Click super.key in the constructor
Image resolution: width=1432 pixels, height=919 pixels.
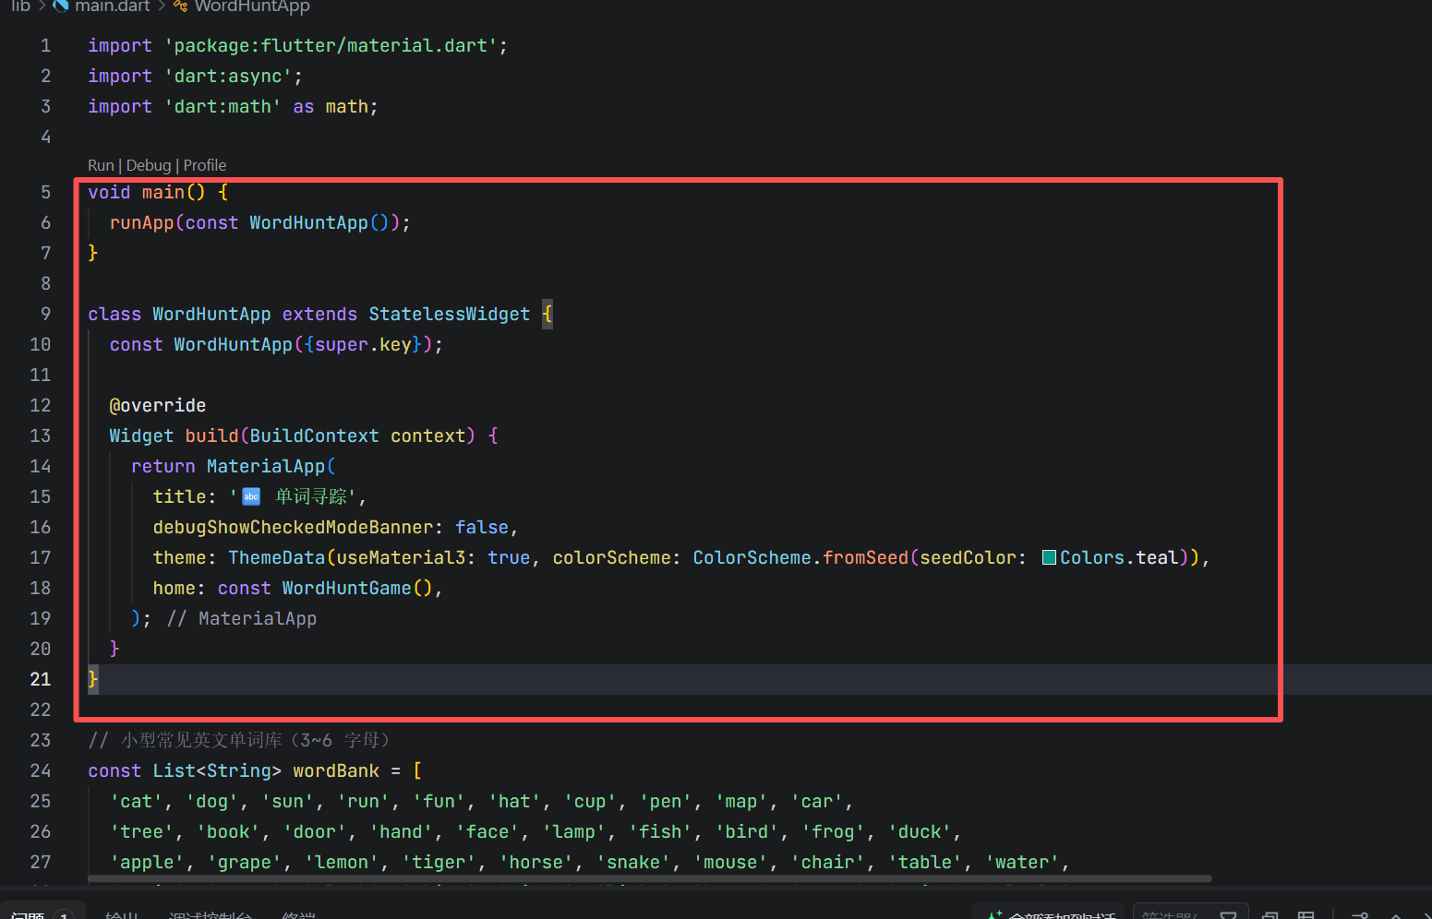[x=363, y=344]
